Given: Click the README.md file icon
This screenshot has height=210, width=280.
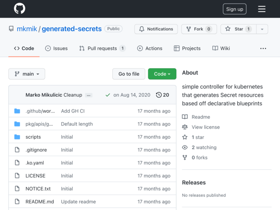Looking at the screenshot, I should click(x=17, y=201).
